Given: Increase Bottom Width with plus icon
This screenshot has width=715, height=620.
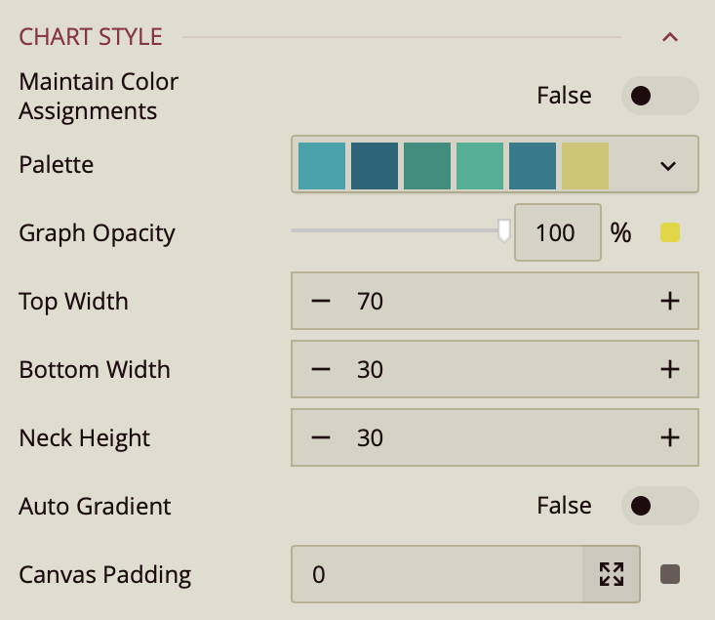Looking at the screenshot, I should click(x=669, y=370).
